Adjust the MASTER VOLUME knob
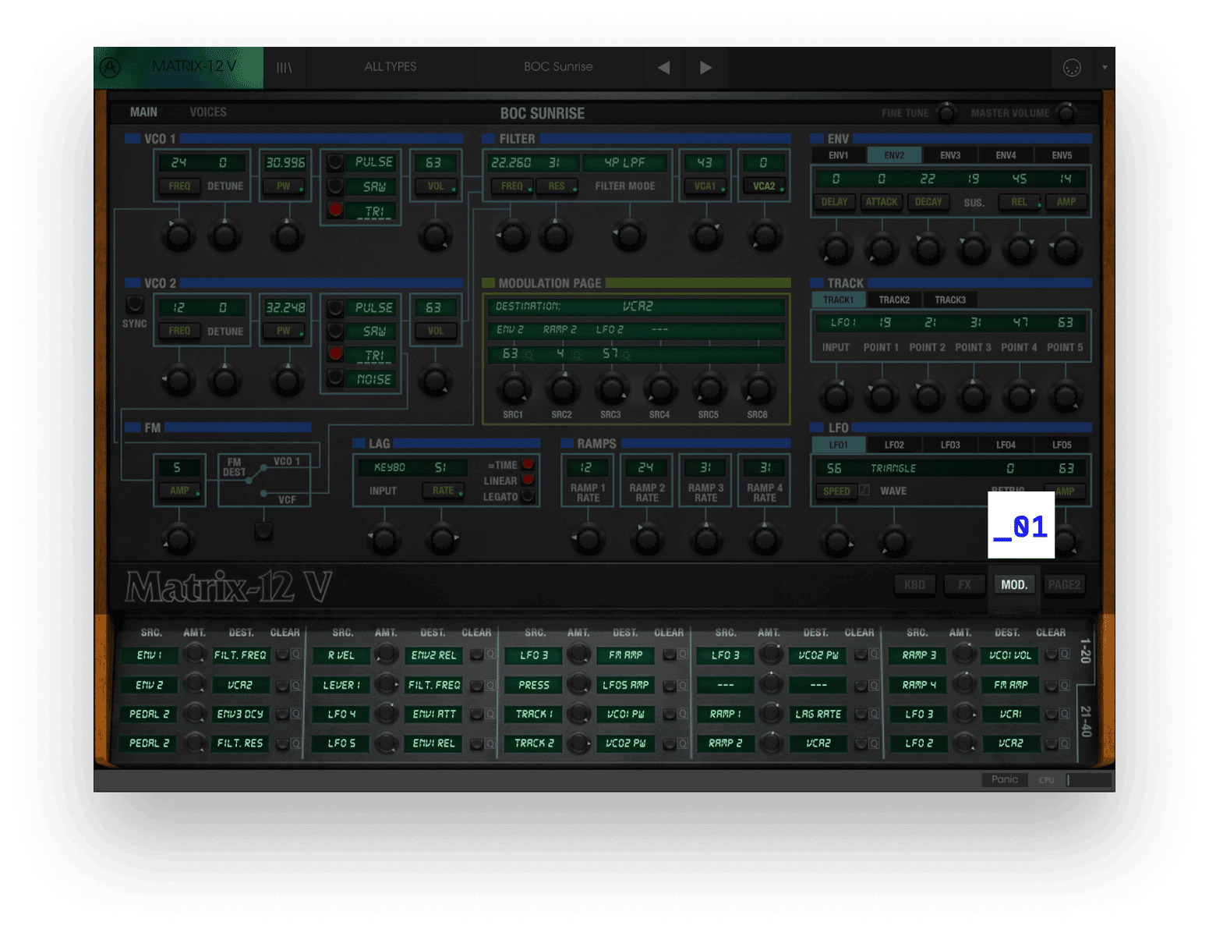This screenshot has height=933, width=1209. 1065,113
